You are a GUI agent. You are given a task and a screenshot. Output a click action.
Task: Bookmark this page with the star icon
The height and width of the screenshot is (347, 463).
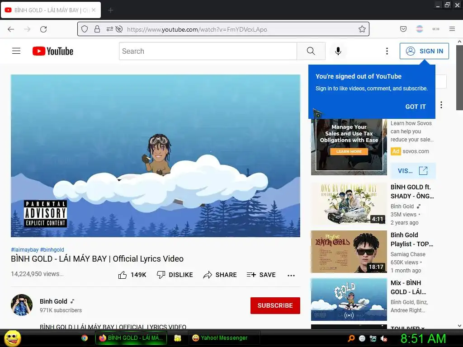(x=362, y=29)
